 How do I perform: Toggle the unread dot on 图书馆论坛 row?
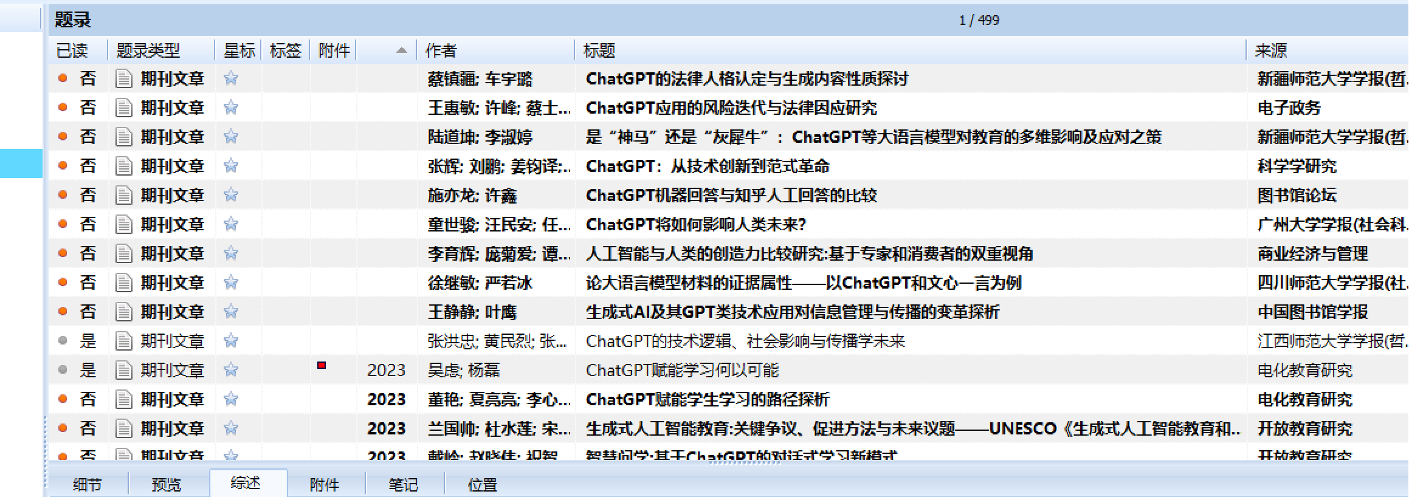(x=63, y=194)
